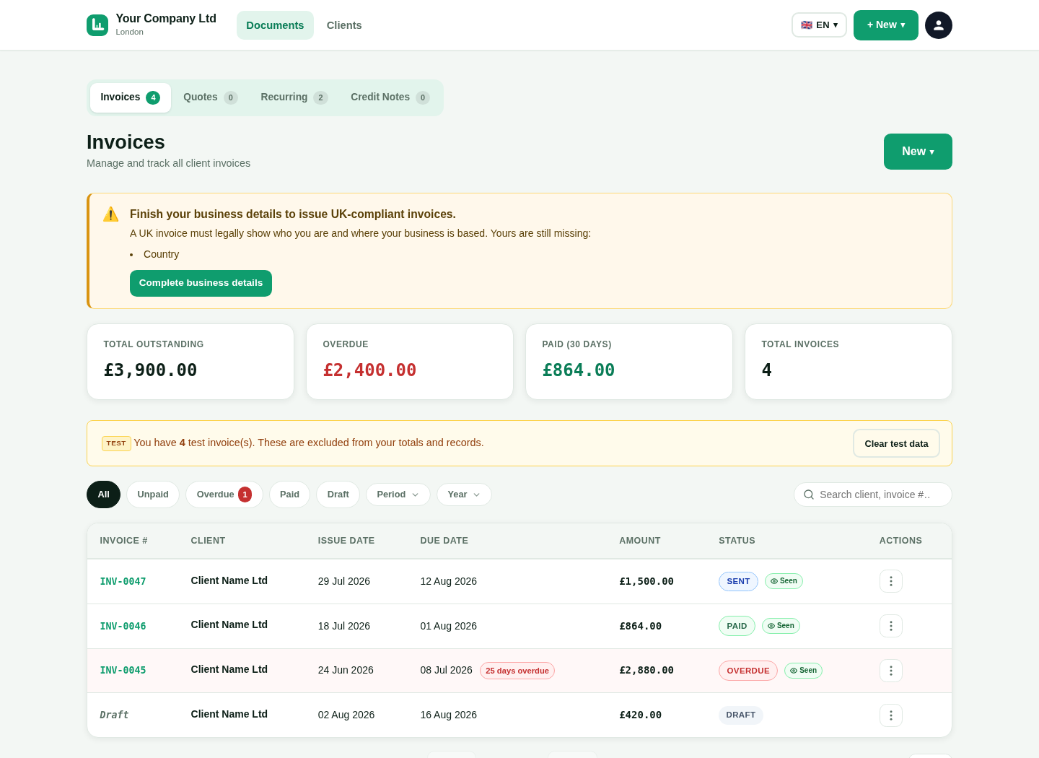Click the Overdue £2,400.00 card
The image size is (1039, 758).
click(x=410, y=362)
